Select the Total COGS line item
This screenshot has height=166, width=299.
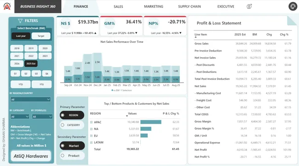[201, 114]
